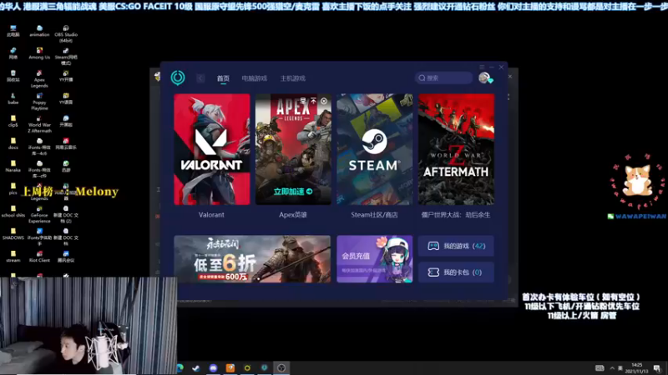Remove Apex card using circle X icon

click(x=324, y=101)
